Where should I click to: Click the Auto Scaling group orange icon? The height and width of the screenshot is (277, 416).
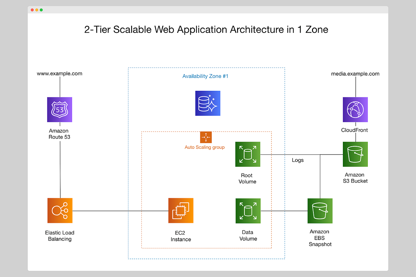206,137
